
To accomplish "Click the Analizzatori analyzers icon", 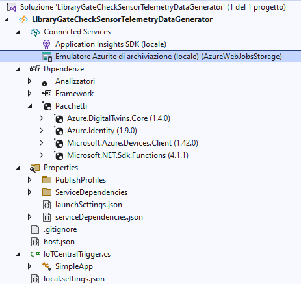I will click(x=47, y=81).
